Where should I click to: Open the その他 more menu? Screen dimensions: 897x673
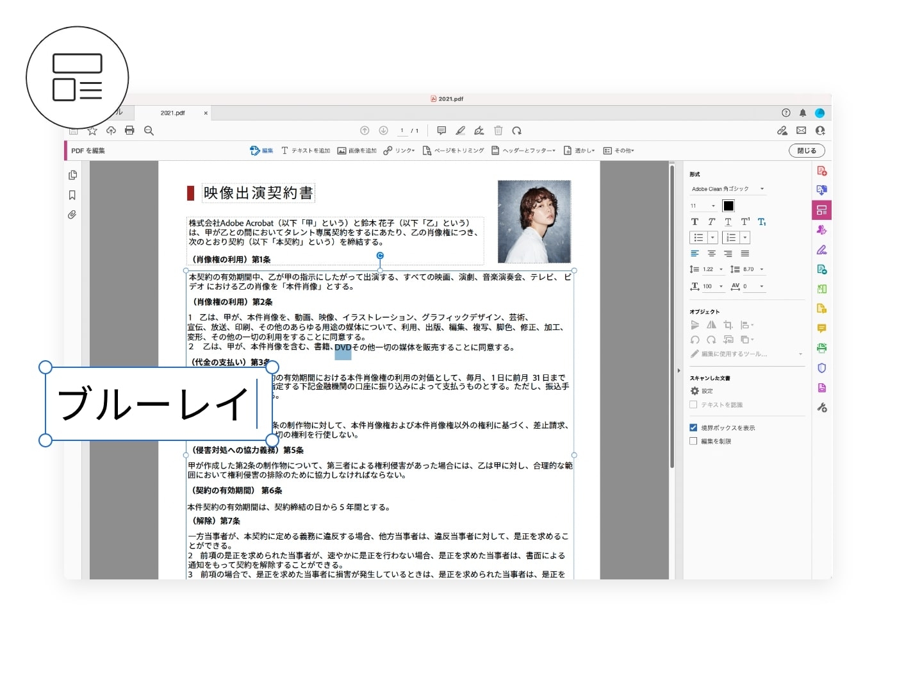[618, 151]
